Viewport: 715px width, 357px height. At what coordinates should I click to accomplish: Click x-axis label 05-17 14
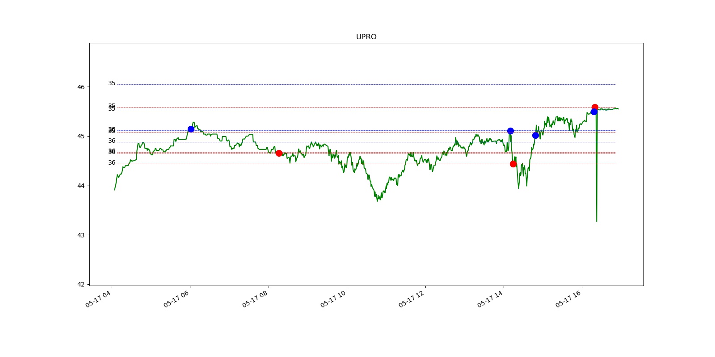[490, 299]
